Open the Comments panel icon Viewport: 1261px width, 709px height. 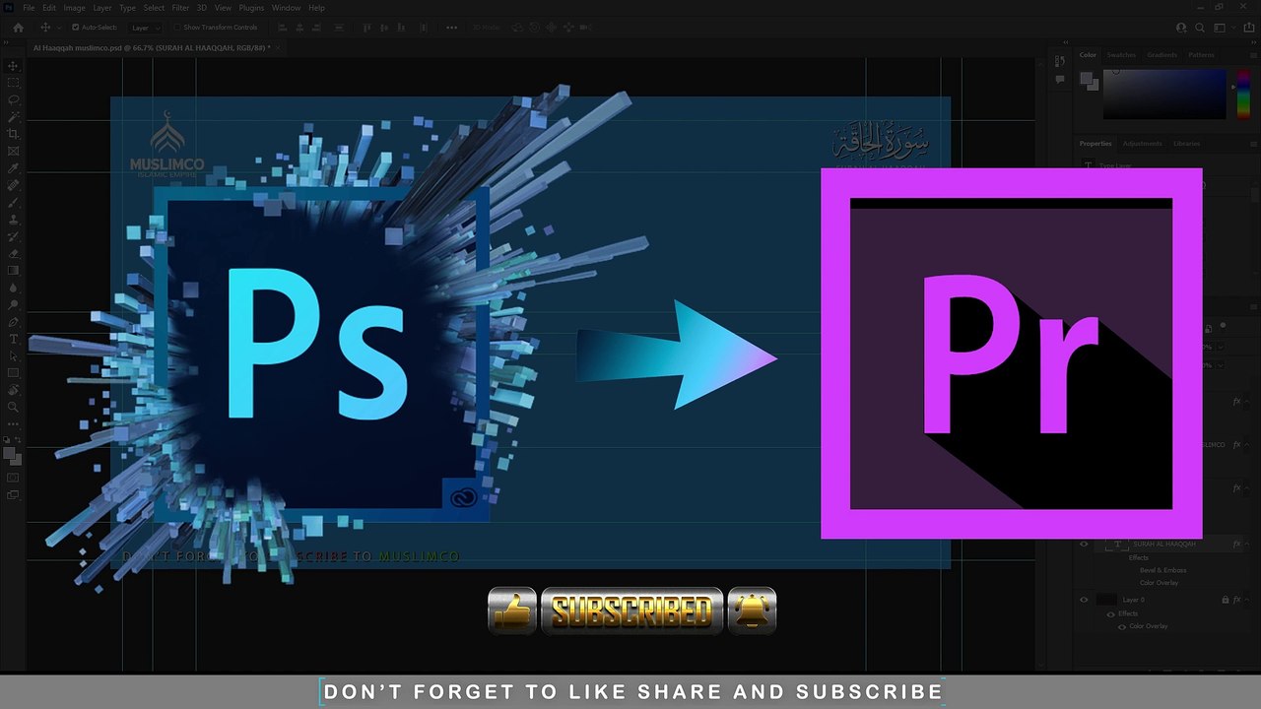pyautogui.click(x=1060, y=79)
